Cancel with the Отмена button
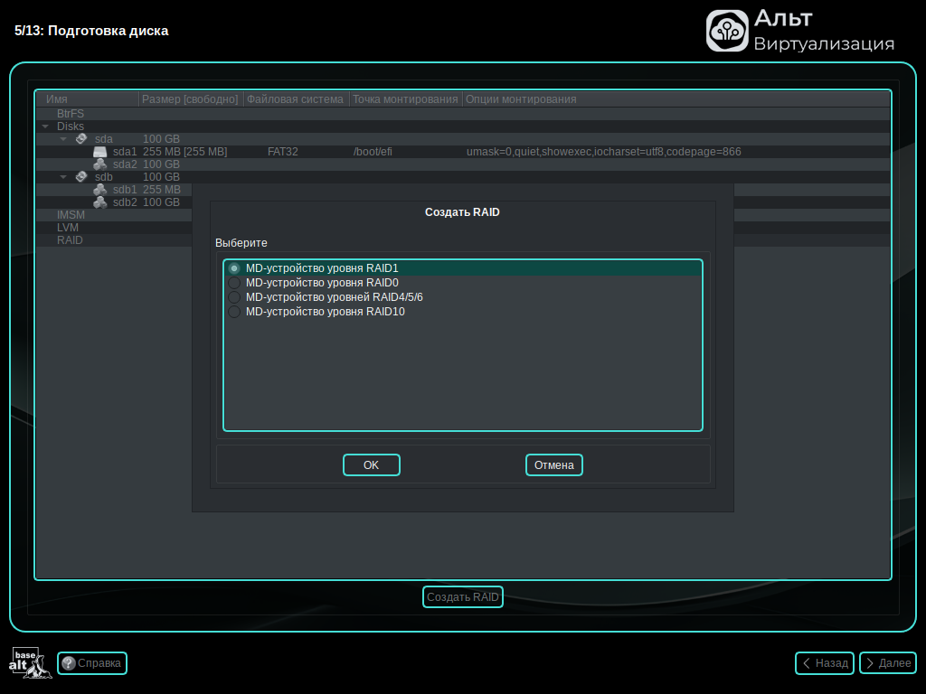926x694 pixels. coord(554,465)
